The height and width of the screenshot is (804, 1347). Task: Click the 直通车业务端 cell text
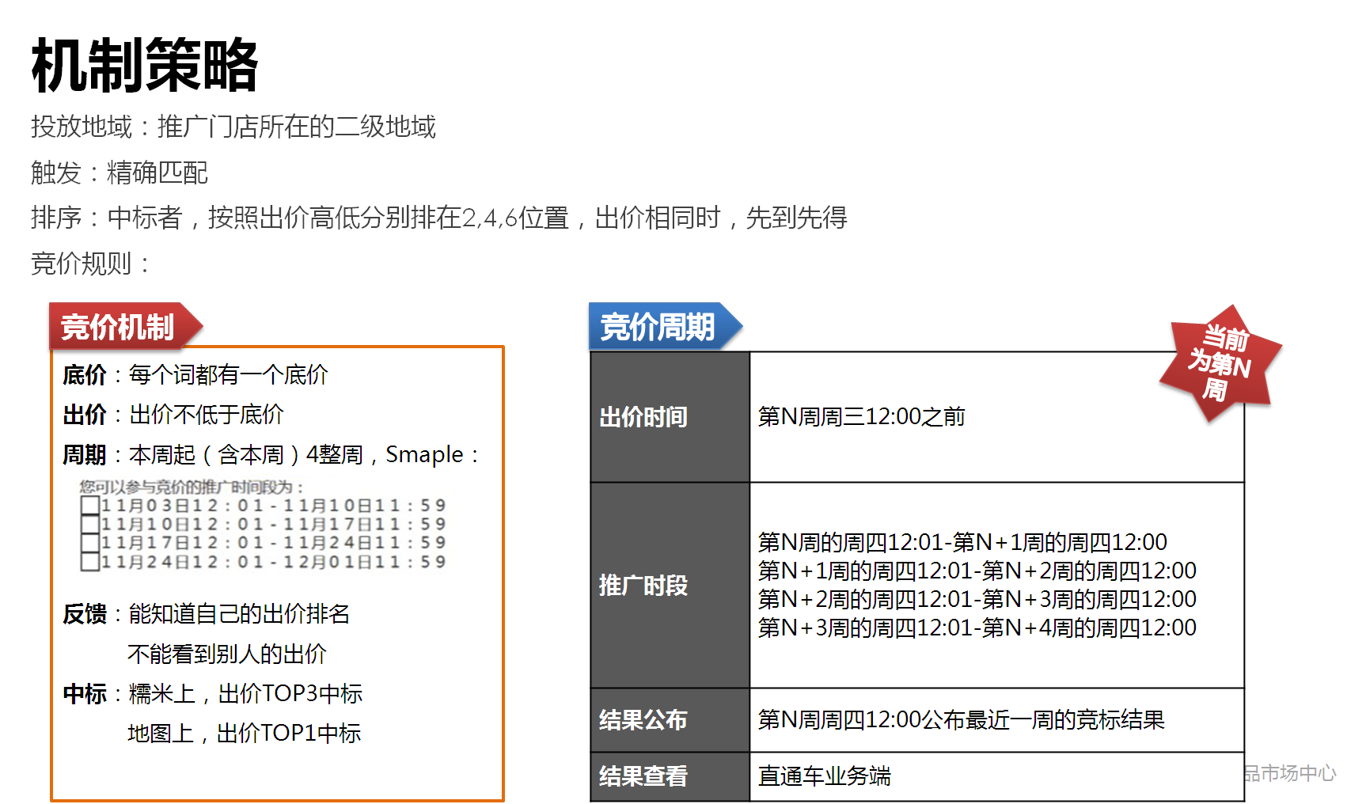click(824, 776)
